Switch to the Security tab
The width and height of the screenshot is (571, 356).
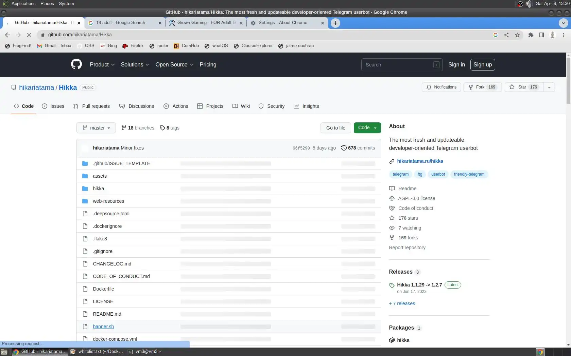point(272,106)
